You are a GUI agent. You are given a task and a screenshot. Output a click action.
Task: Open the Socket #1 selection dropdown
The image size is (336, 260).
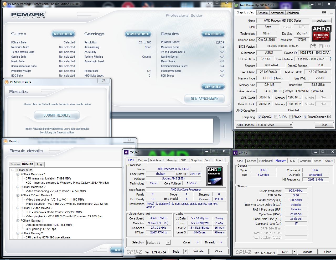tap(158, 243)
